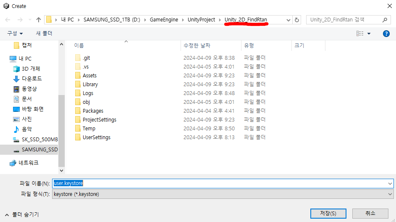The width and height of the screenshot is (396, 222).
Task: Go back with the left arrow
Action: pyautogui.click(x=8, y=20)
